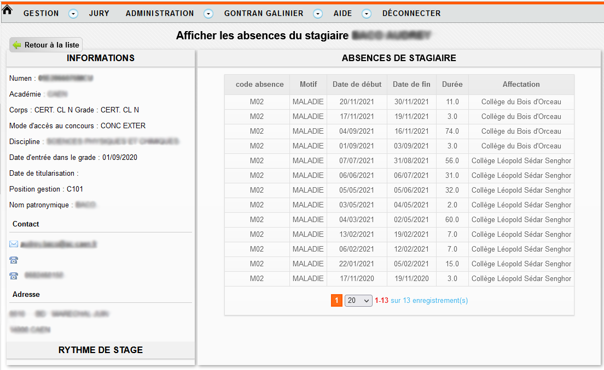Expand the RYTHME DE STAGE section header
604x370 pixels.
tap(101, 350)
